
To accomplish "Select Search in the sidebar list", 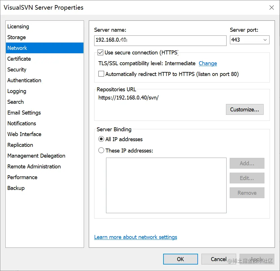I will pos(45,102).
